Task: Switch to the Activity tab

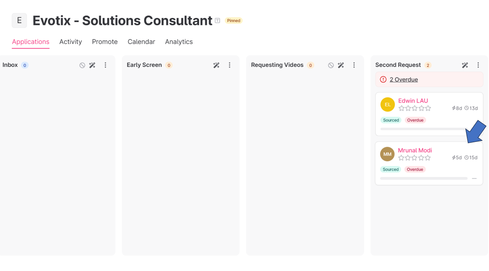Action: point(70,42)
